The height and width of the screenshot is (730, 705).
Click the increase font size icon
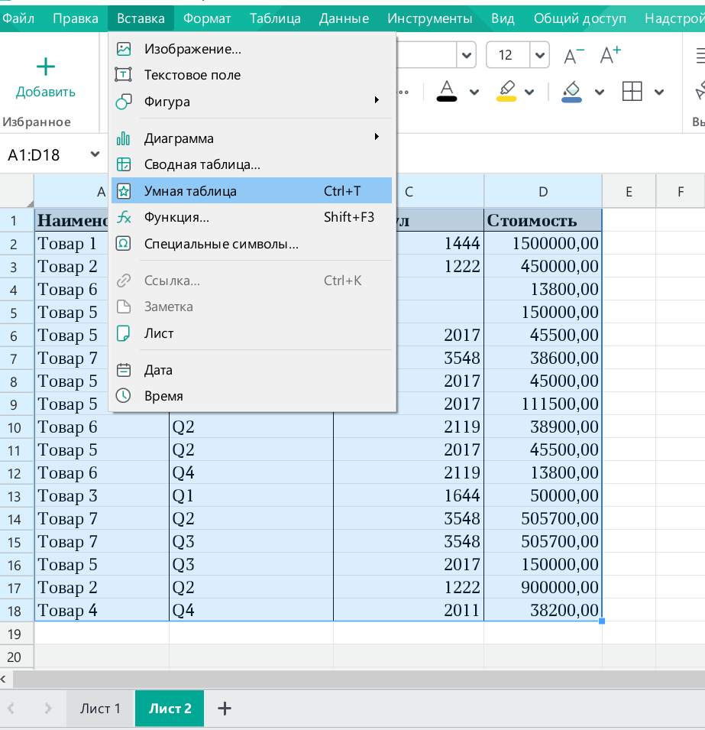tap(611, 55)
